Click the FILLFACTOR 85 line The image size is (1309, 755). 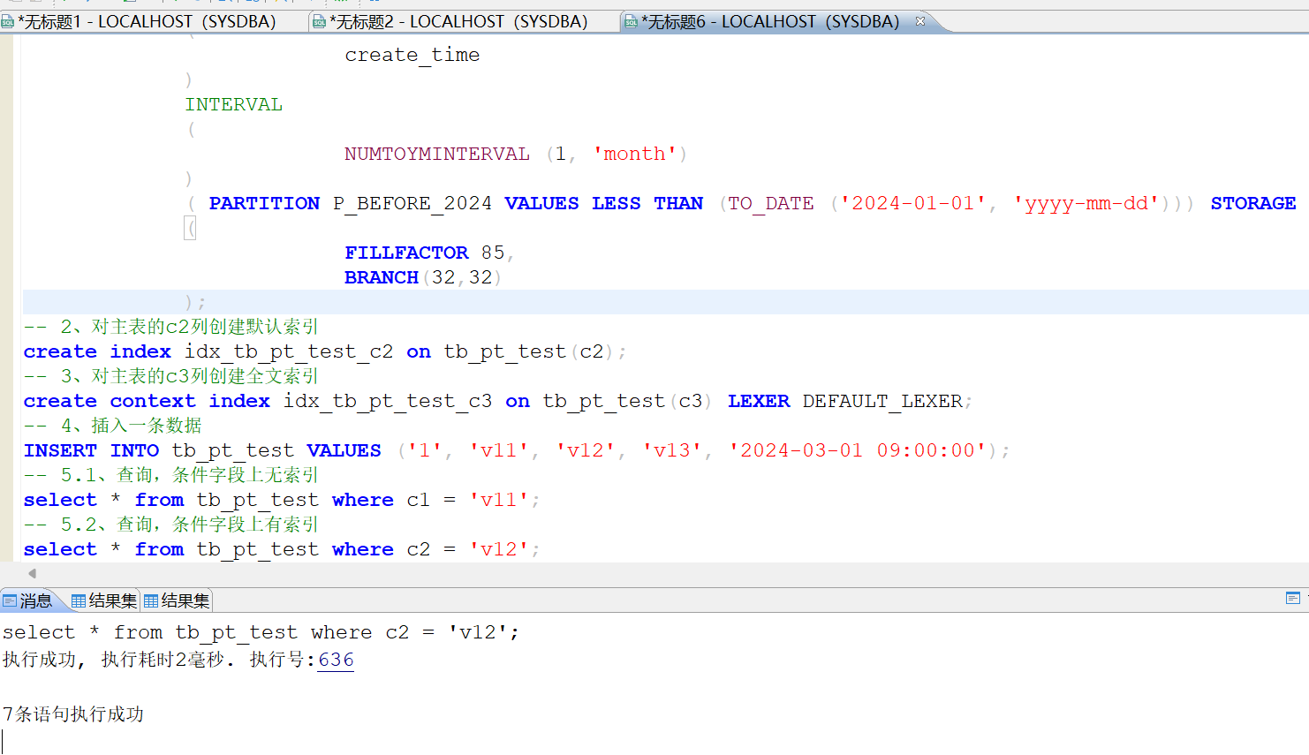pos(428,253)
